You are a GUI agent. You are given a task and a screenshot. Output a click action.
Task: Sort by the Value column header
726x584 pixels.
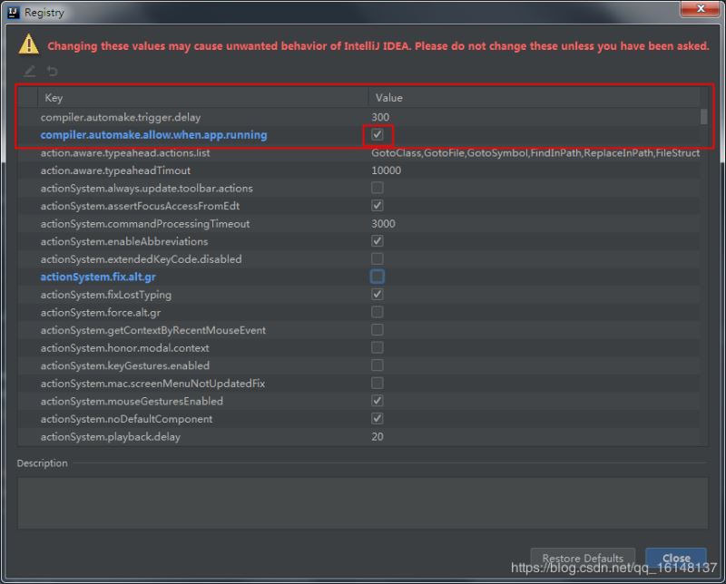[534, 98]
